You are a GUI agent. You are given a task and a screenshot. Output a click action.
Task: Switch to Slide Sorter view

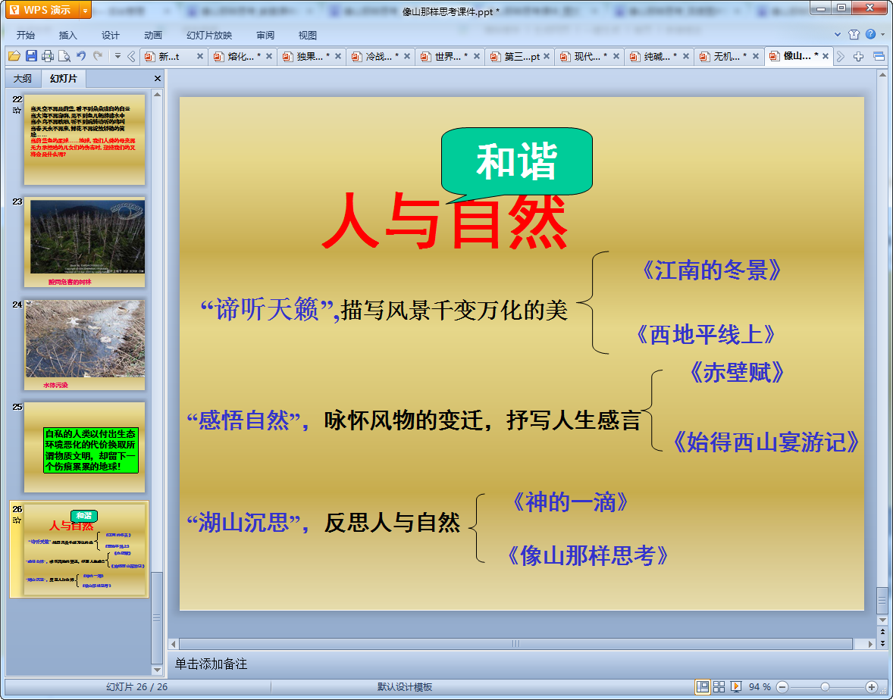[719, 686]
